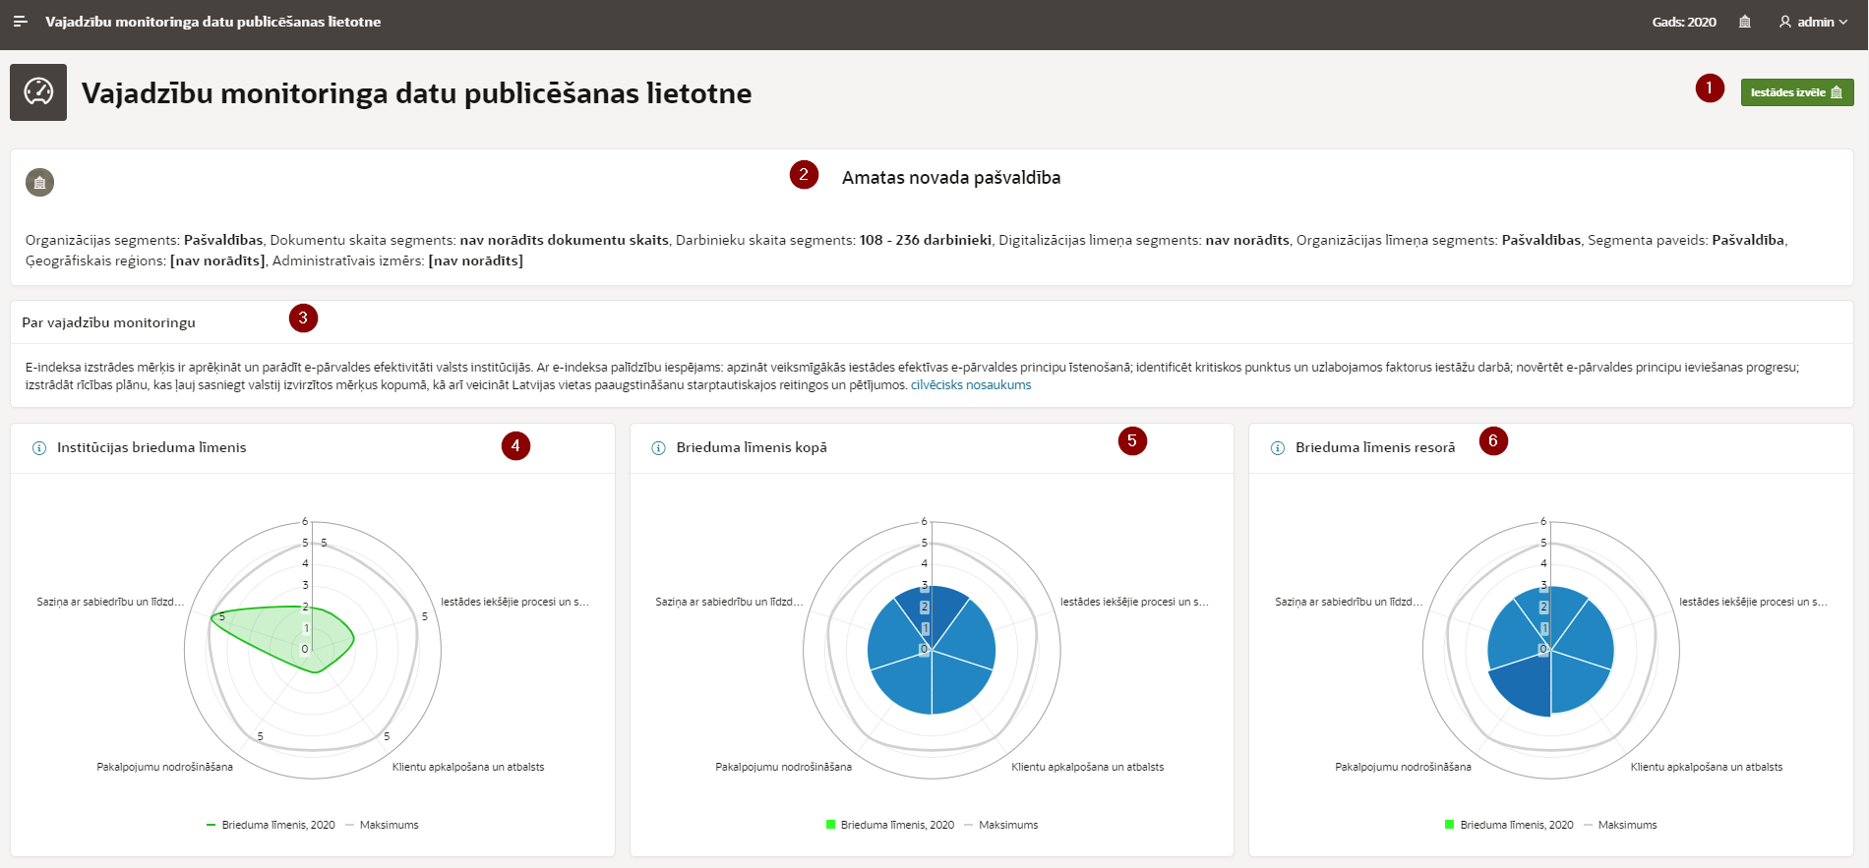The height and width of the screenshot is (868, 1869).
Task: Click the user icon next to admin
Action: 1784,22
